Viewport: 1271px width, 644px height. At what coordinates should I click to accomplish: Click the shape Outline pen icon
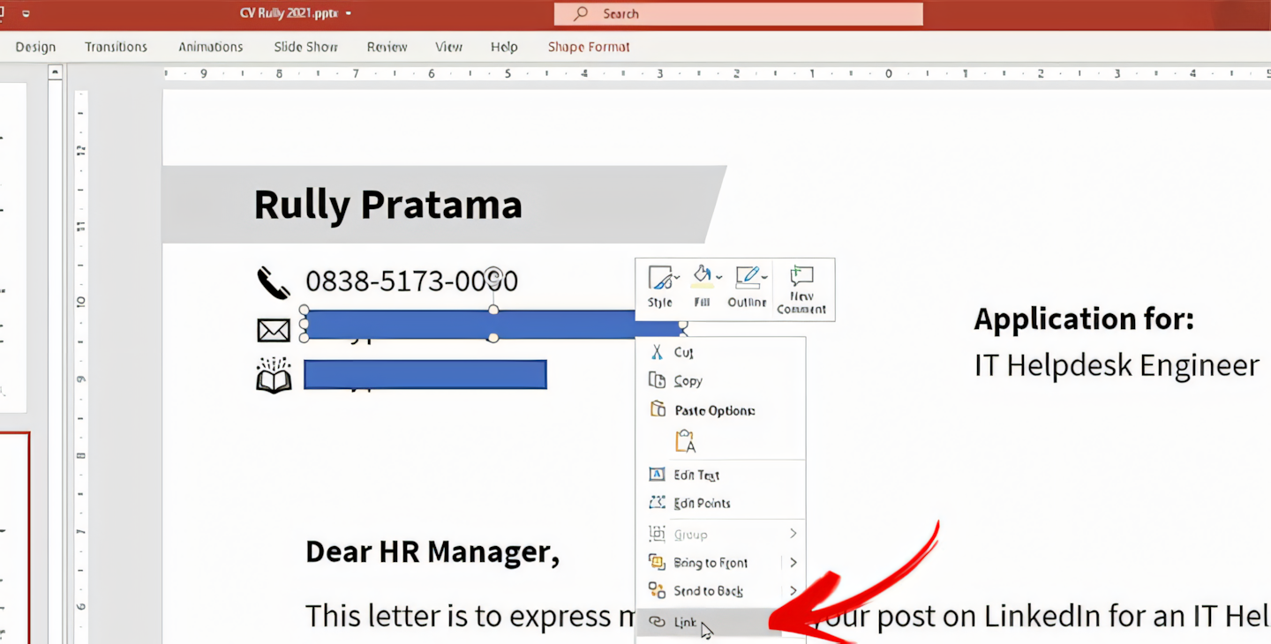747,277
